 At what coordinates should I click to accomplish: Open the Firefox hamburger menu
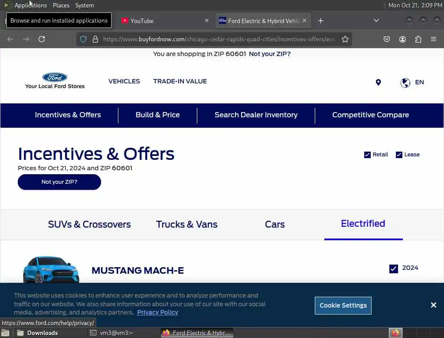click(x=434, y=39)
